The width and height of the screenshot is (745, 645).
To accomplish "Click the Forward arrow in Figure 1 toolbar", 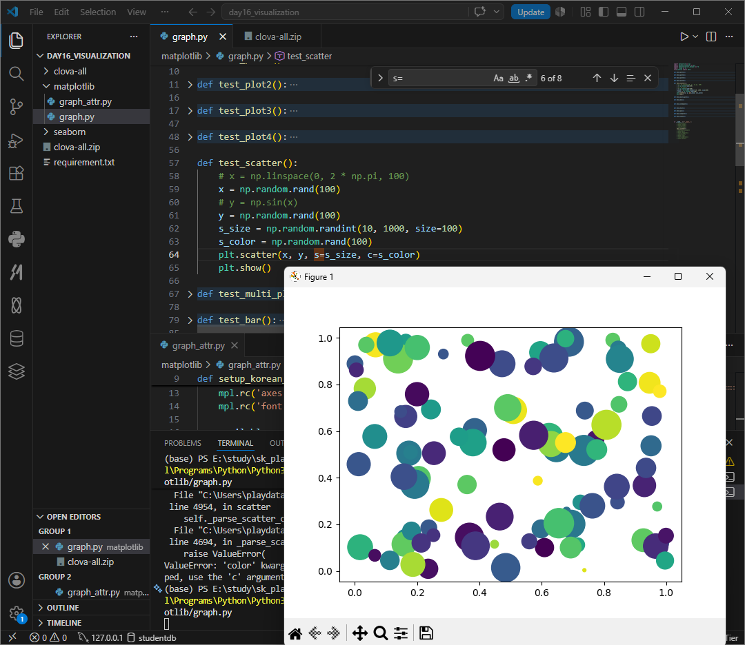I will [334, 633].
